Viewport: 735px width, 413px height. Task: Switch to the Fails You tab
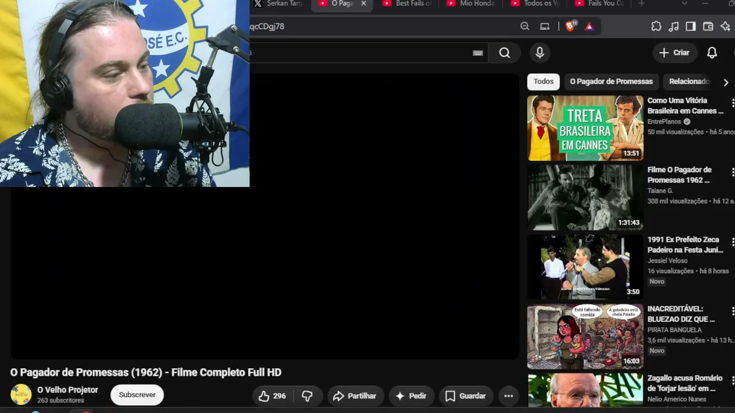click(598, 4)
